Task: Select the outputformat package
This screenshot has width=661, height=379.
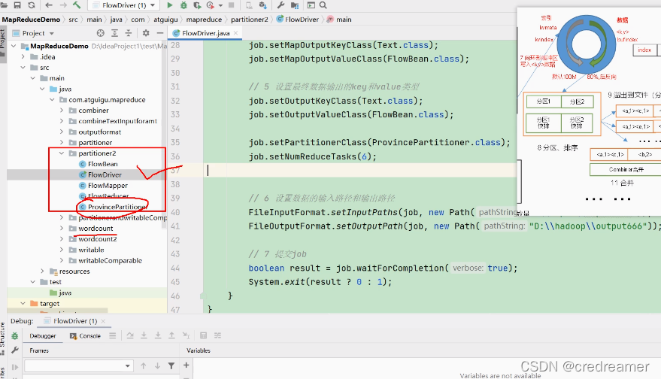Action: pyautogui.click(x=99, y=132)
